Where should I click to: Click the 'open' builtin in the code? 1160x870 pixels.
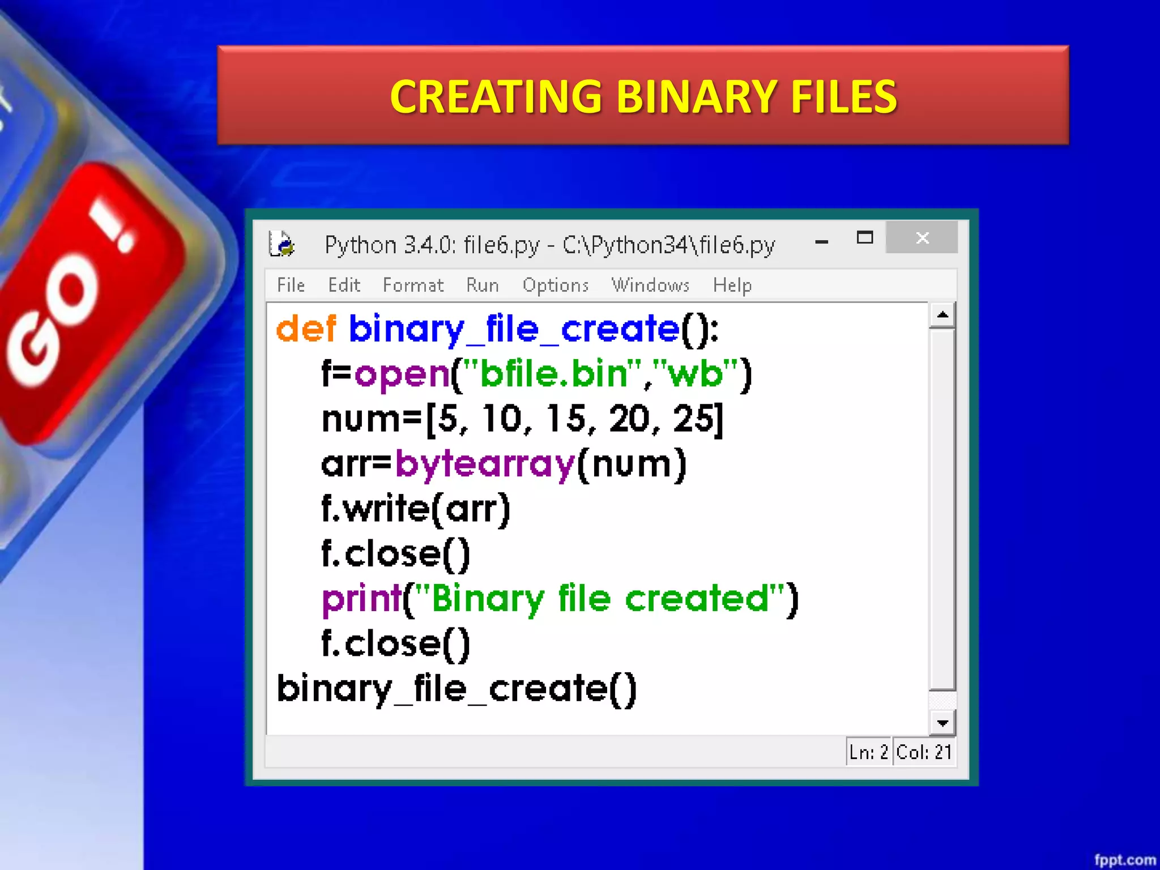point(402,375)
